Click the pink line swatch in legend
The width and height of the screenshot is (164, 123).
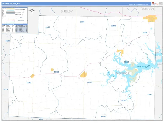pos(11,21)
